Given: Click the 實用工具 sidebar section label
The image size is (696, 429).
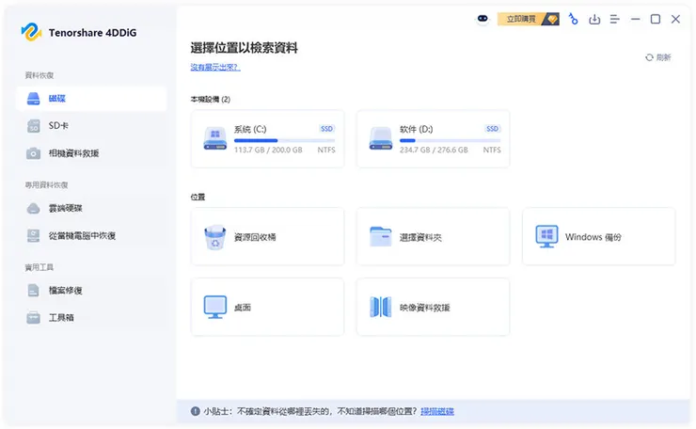Looking at the screenshot, I should tap(40, 267).
